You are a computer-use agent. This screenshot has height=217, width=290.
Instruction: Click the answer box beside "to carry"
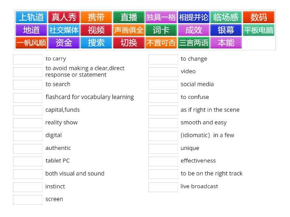point(28,59)
